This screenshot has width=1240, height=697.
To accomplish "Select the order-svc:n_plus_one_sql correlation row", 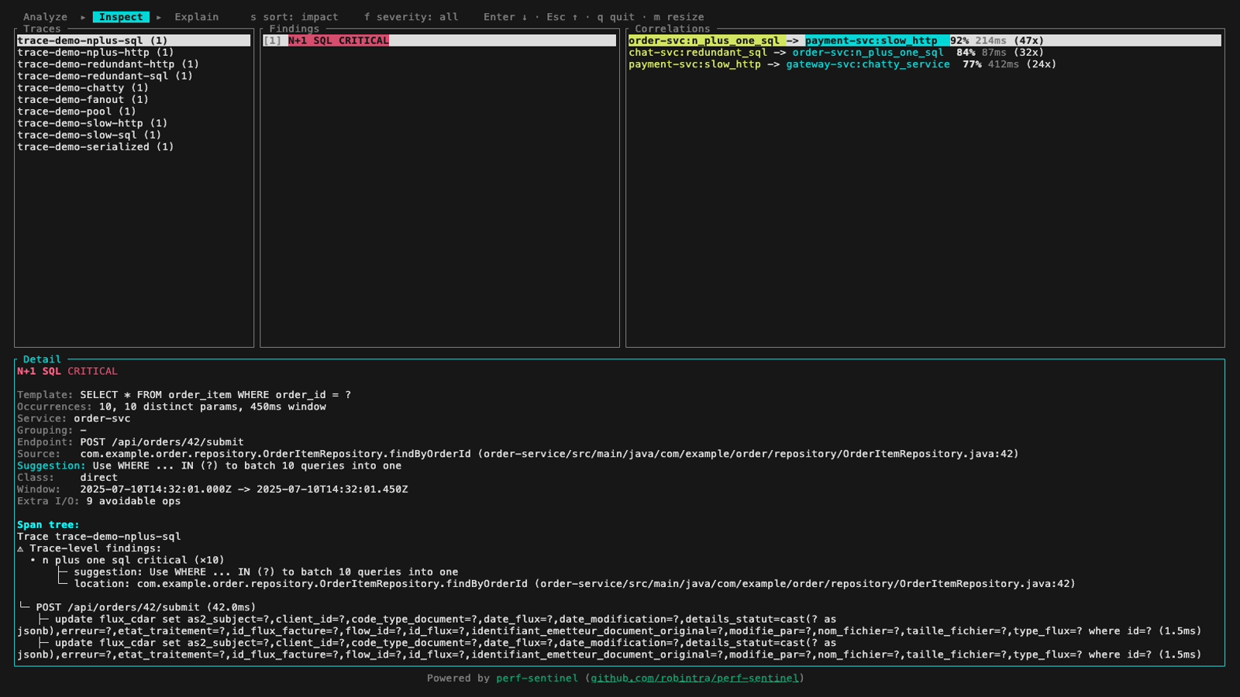I will coord(925,40).
